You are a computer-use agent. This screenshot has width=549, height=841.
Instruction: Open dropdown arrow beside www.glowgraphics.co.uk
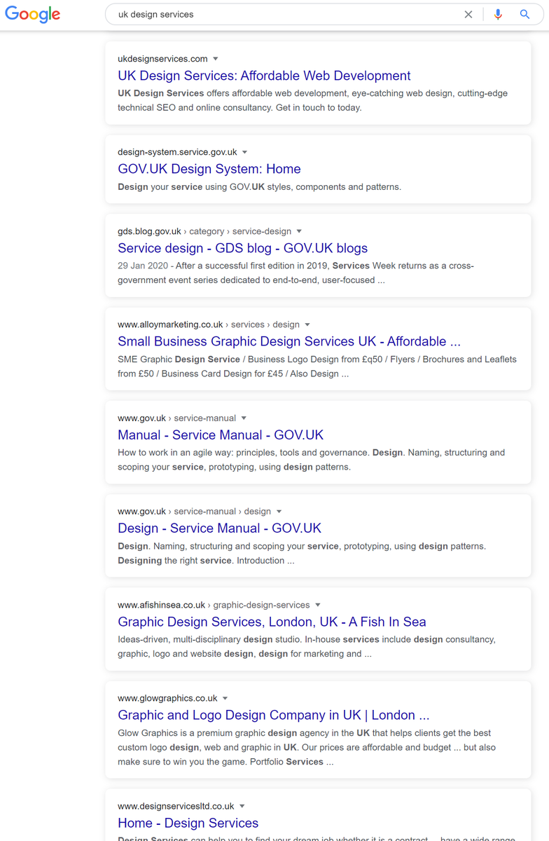point(225,699)
